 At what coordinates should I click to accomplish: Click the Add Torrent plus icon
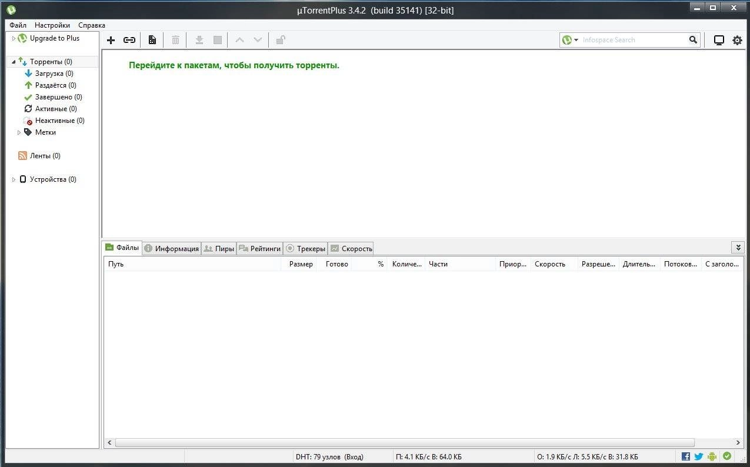click(x=111, y=40)
